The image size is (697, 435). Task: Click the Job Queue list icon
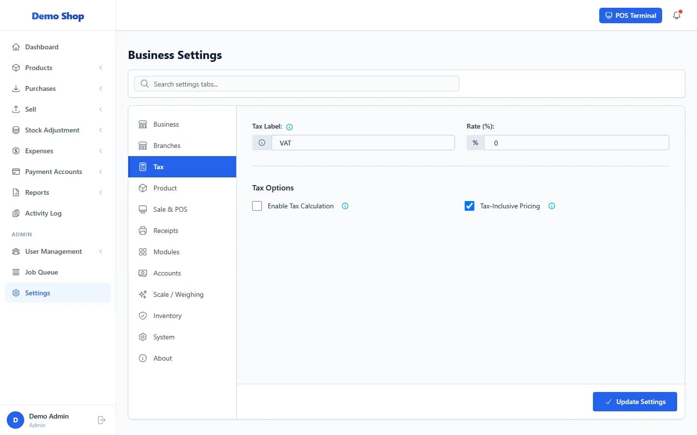(16, 272)
